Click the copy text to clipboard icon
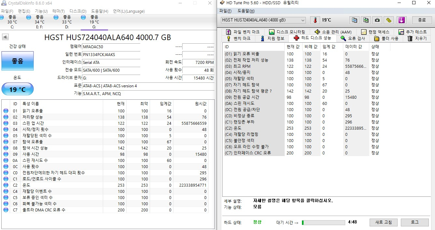This screenshot has height=230, width=435. coord(354,20)
